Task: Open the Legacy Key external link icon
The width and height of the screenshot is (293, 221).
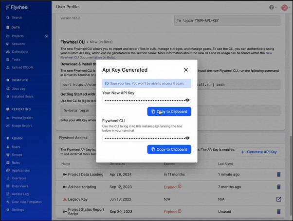Action: coord(278,199)
